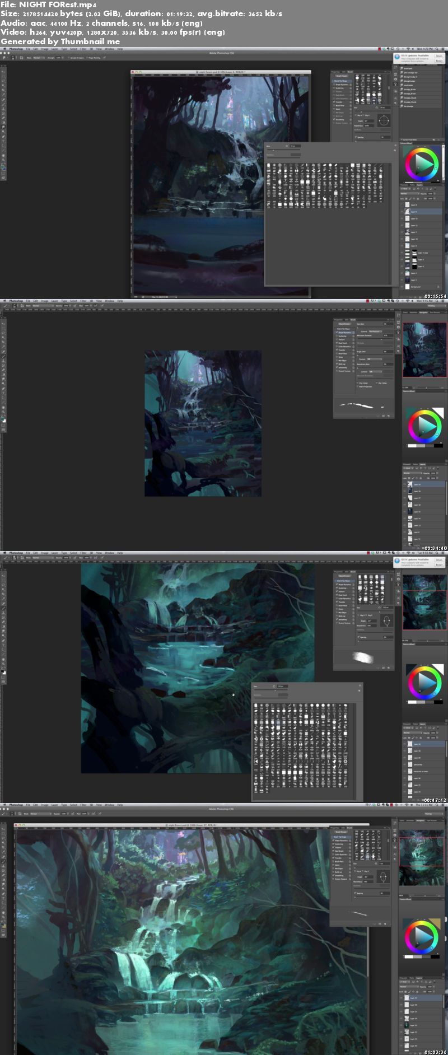Switch to the Properties tab at 00:47:42
The height and width of the screenshot is (1055, 448).
point(339,571)
